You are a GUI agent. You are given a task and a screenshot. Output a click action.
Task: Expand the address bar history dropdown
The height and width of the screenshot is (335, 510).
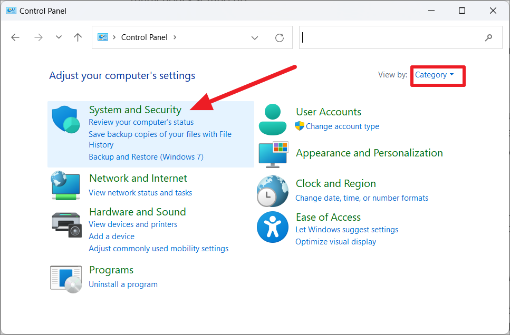coord(255,37)
